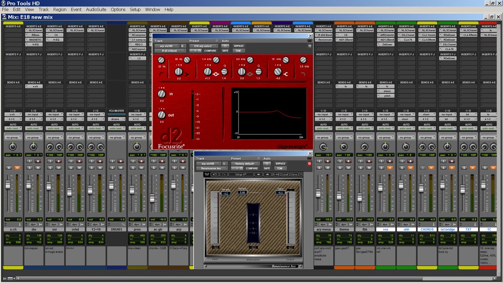Open the RBass insert on dw track
This screenshot has width=503, height=283.
[34, 35]
